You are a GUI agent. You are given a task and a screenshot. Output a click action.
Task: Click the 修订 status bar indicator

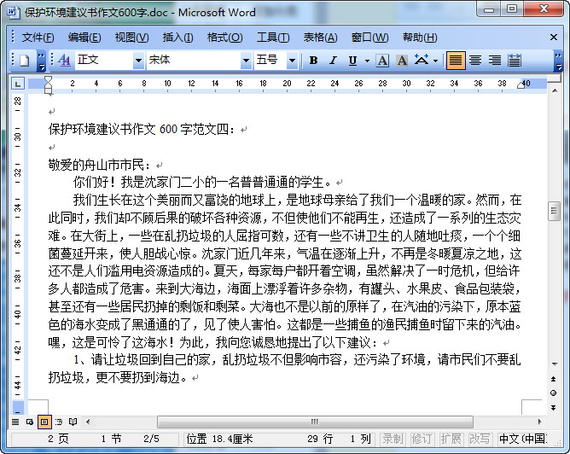pyautogui.click(x=422, y=439)
